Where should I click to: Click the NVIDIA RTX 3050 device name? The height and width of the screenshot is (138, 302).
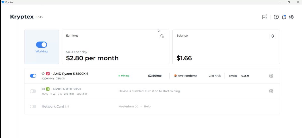[x=67, y=89]
